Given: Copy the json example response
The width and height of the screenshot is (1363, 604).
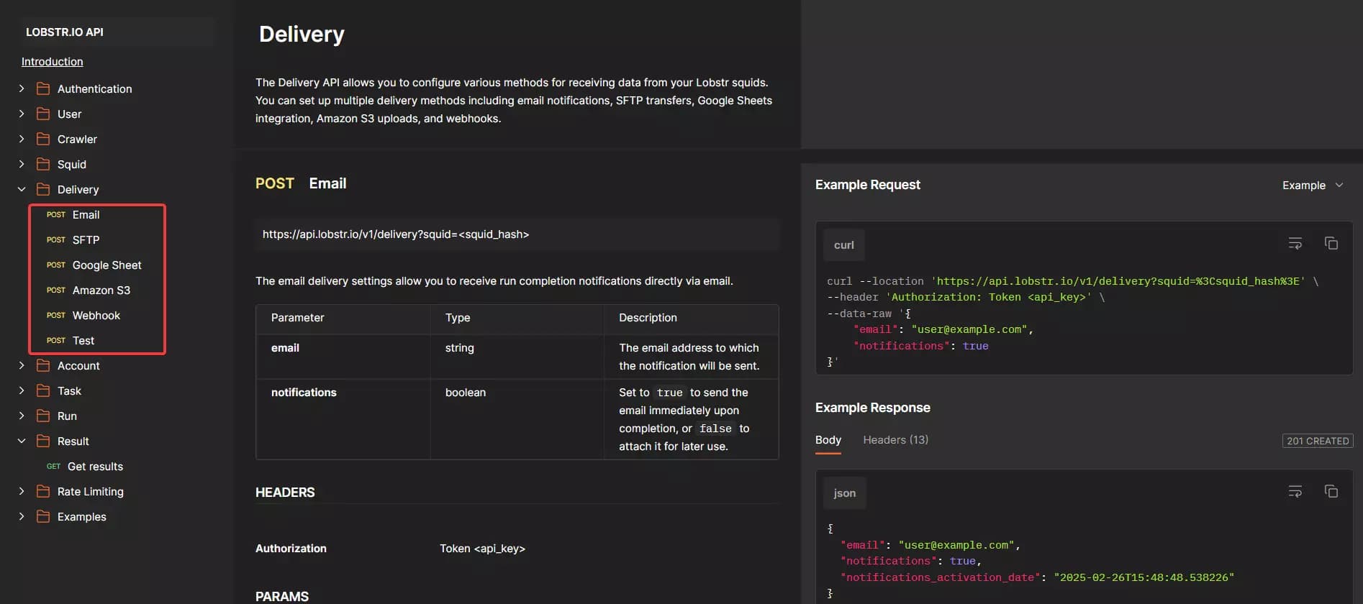Looking at the screenshot, I should (x=1331, y=492).
